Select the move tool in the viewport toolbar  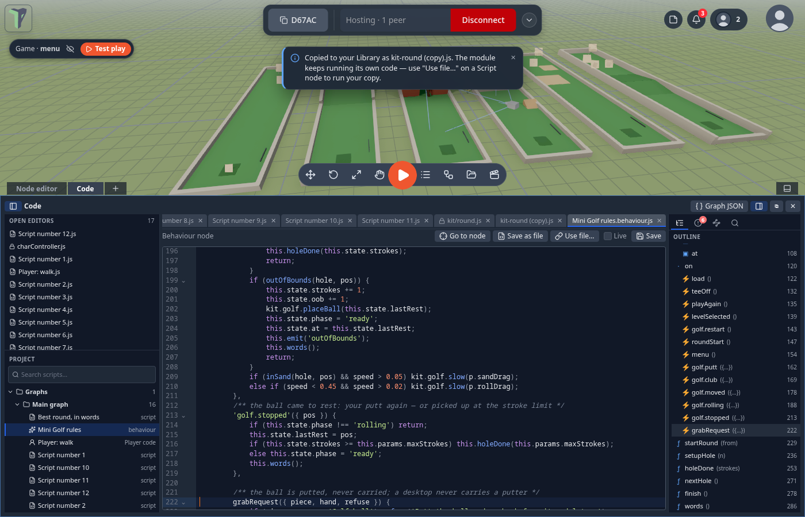click(310, 175)
